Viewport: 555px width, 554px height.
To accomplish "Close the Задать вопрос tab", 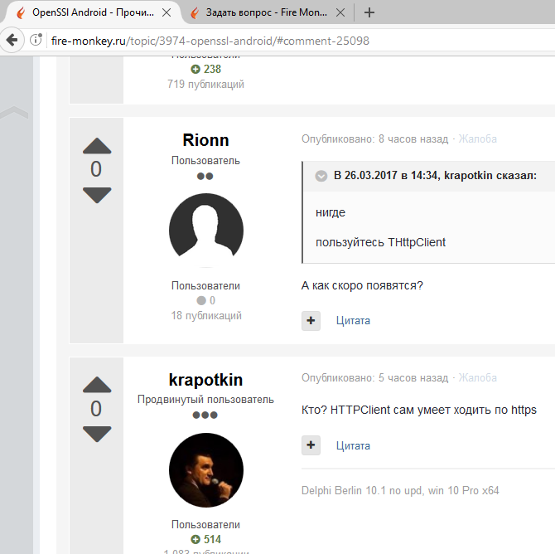I will point(340,12).
